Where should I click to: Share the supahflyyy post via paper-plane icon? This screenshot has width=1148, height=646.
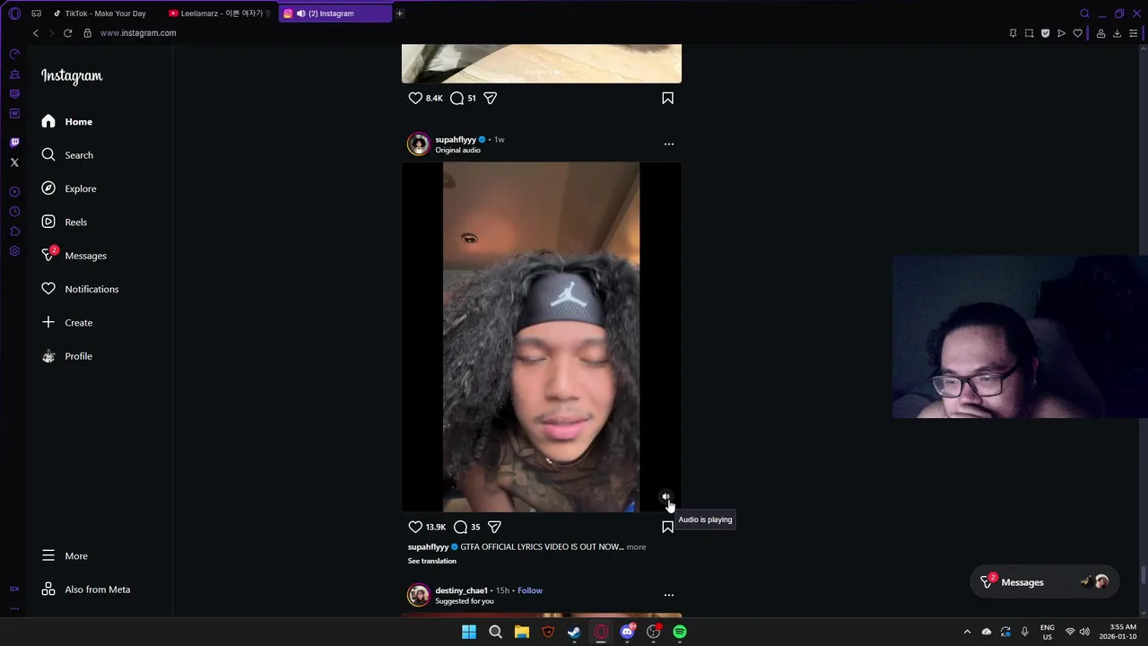[x=494, y=527]
